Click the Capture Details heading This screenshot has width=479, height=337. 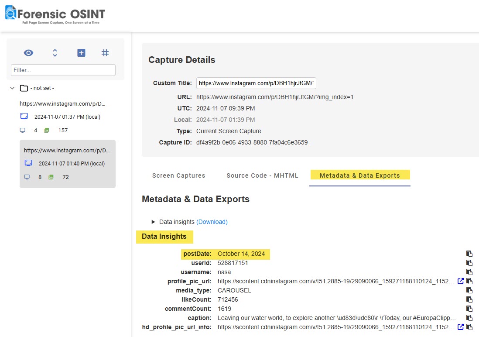point(182,60)
